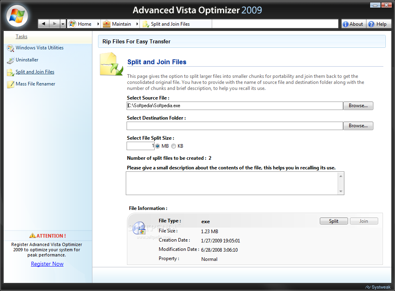Image resolution: width=395 pixels, height=291 pixels.
Task: Click Split and Join Files sidebar icon
Action: (x=10, y=72)
